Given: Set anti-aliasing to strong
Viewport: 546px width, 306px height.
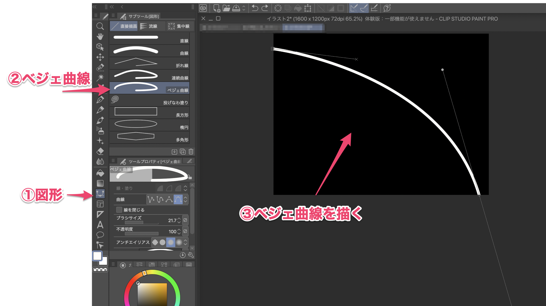Looking at the screenshot, I should tap(179, 242).
